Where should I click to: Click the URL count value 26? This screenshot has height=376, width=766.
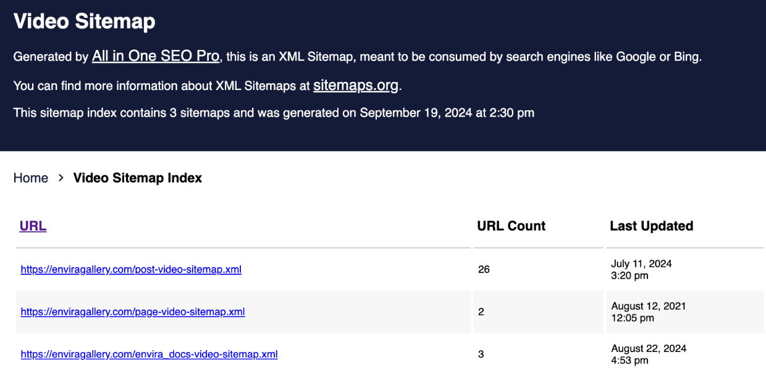coord(484,269)
